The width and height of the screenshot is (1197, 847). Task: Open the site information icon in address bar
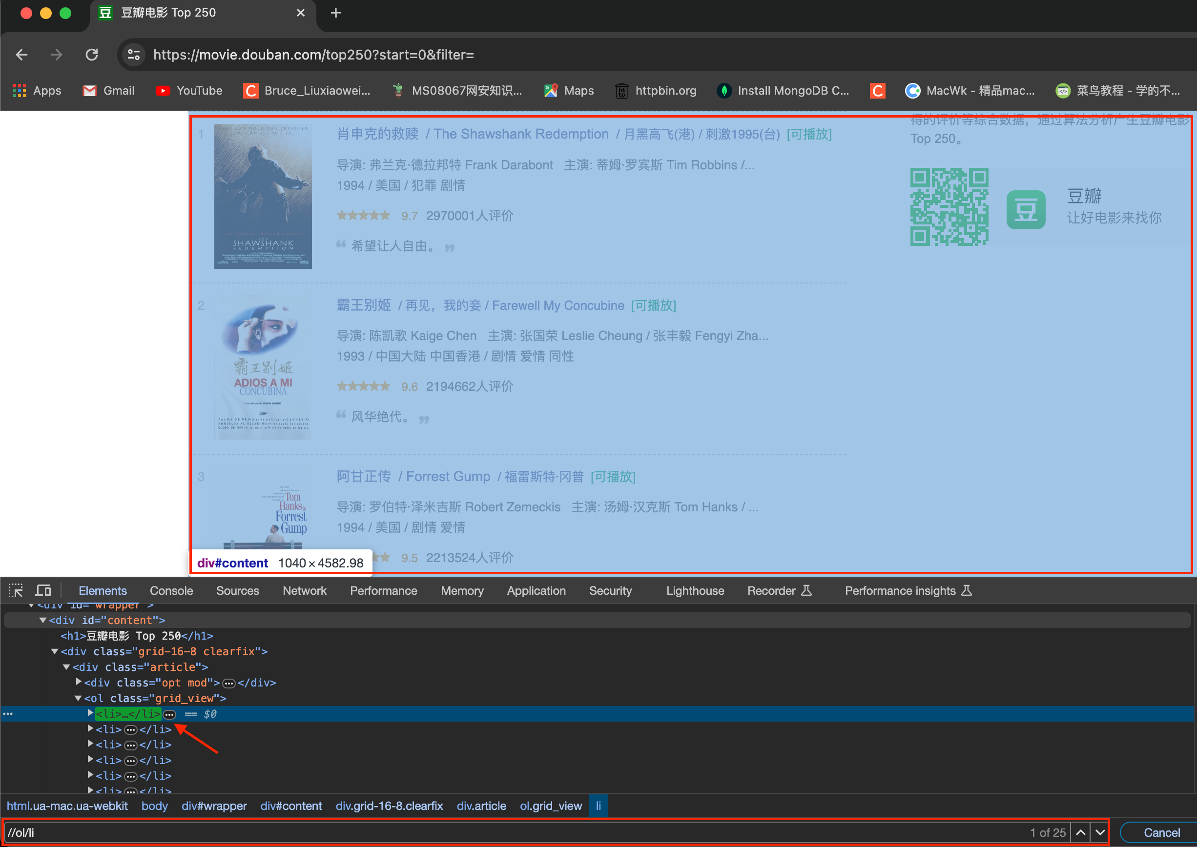pyautogui.click(x=134, y=55)
